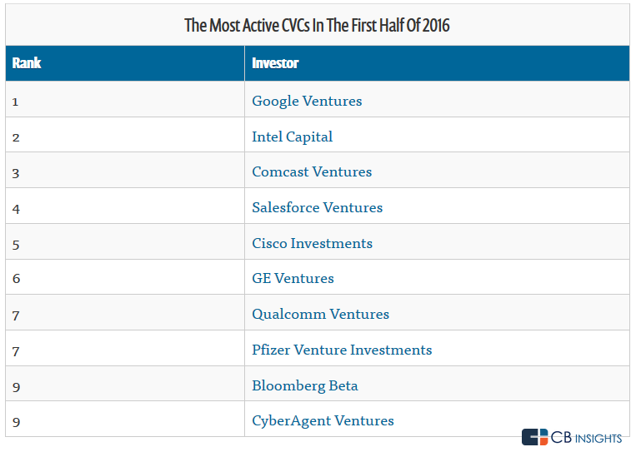Open Cisco Investments investor page

[x=312, y=243]
